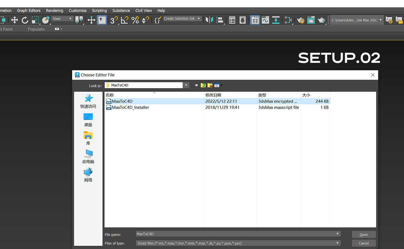Activate the Rotate tool
This screenshot has width=404, height=249.
pos(25,20)
